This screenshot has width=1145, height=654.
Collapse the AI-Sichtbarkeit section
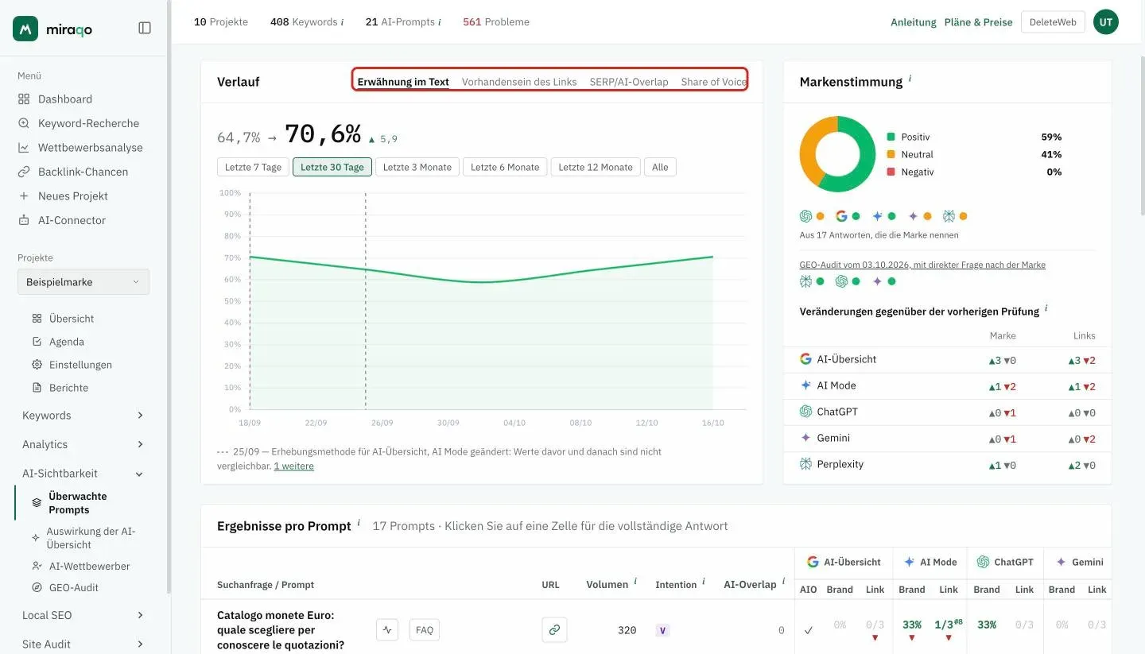[x=83, y=473]
